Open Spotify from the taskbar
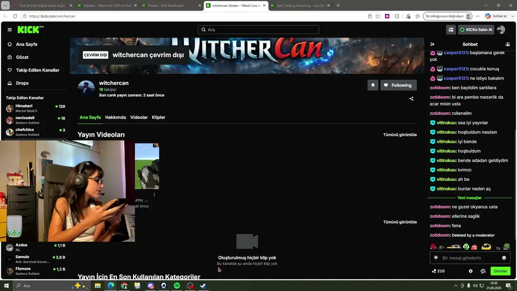This screenshot has height=291, width=517. (x=177, y=286)
